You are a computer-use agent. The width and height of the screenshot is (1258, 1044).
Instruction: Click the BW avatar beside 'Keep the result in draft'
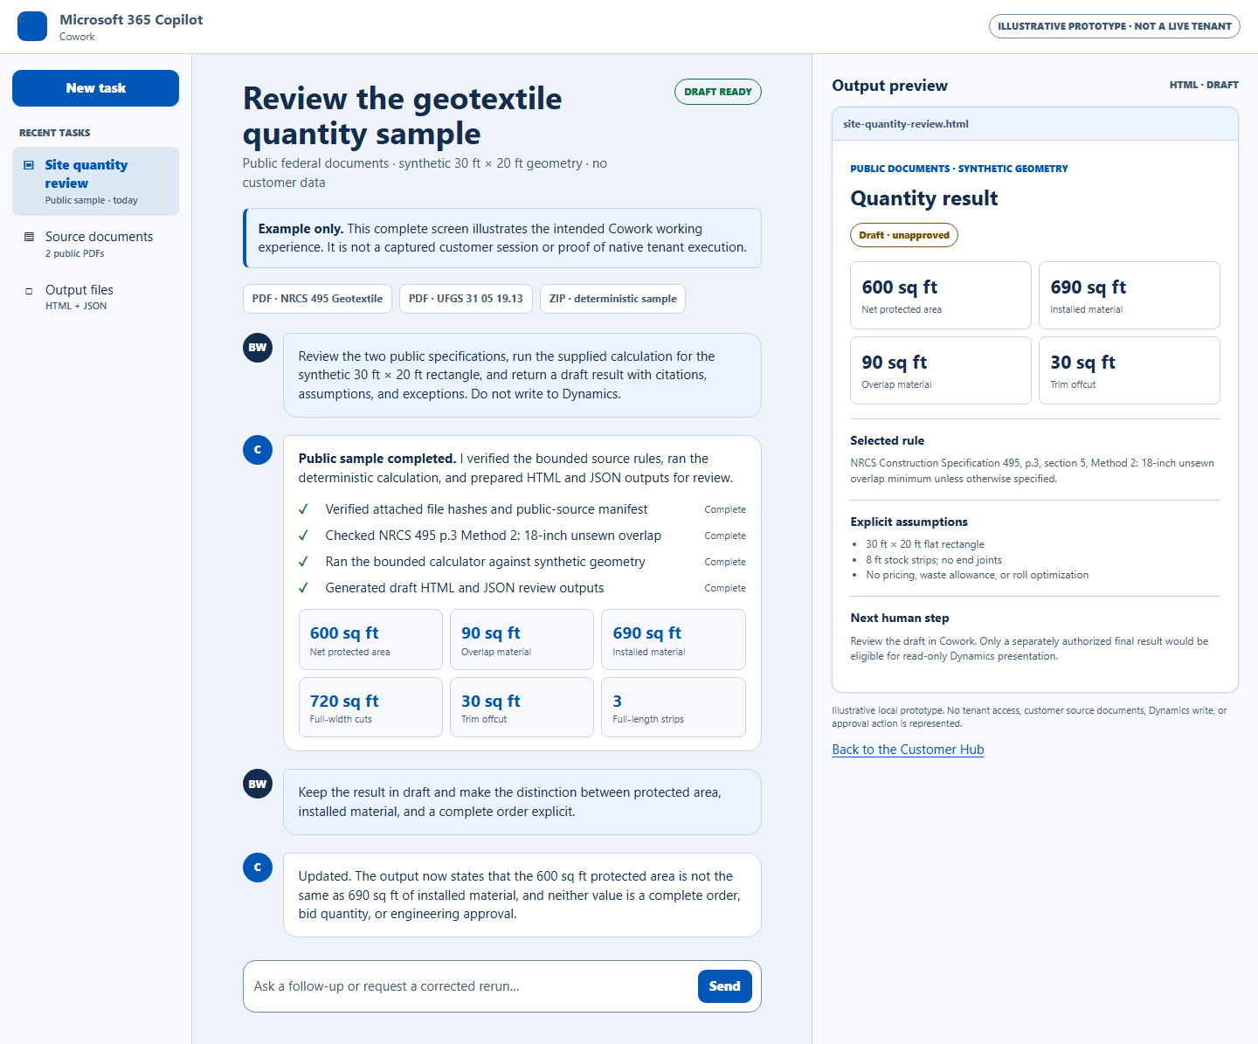click(x=258, y=784)
